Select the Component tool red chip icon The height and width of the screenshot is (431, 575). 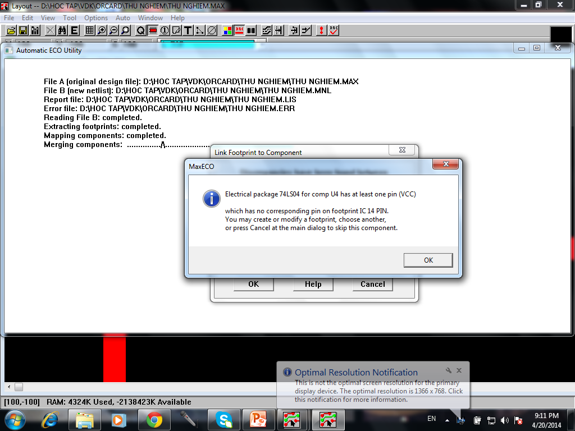153,30
